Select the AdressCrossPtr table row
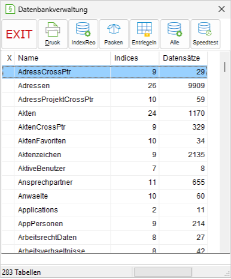Screen dimensions: 231x279 (105, 72)
